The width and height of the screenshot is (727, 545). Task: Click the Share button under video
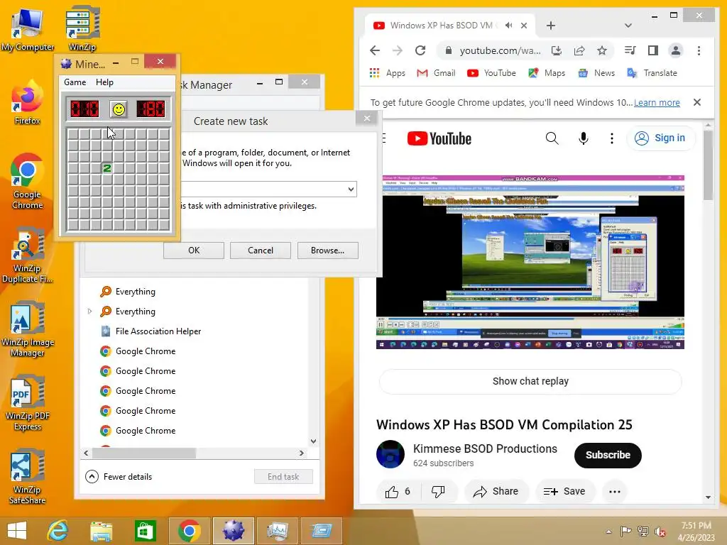point(496,491)
